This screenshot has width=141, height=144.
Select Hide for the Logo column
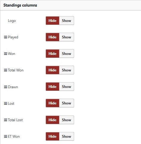point(52,21)
